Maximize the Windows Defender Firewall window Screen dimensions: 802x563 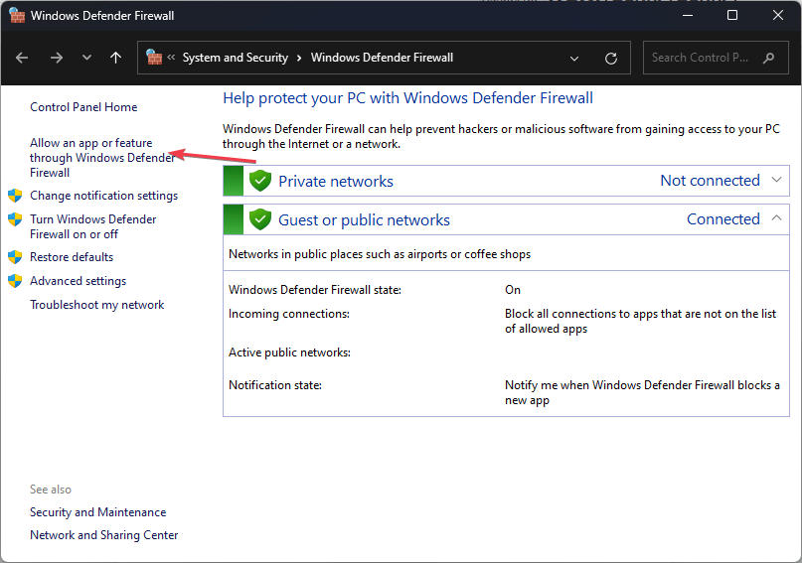(732, 15)
